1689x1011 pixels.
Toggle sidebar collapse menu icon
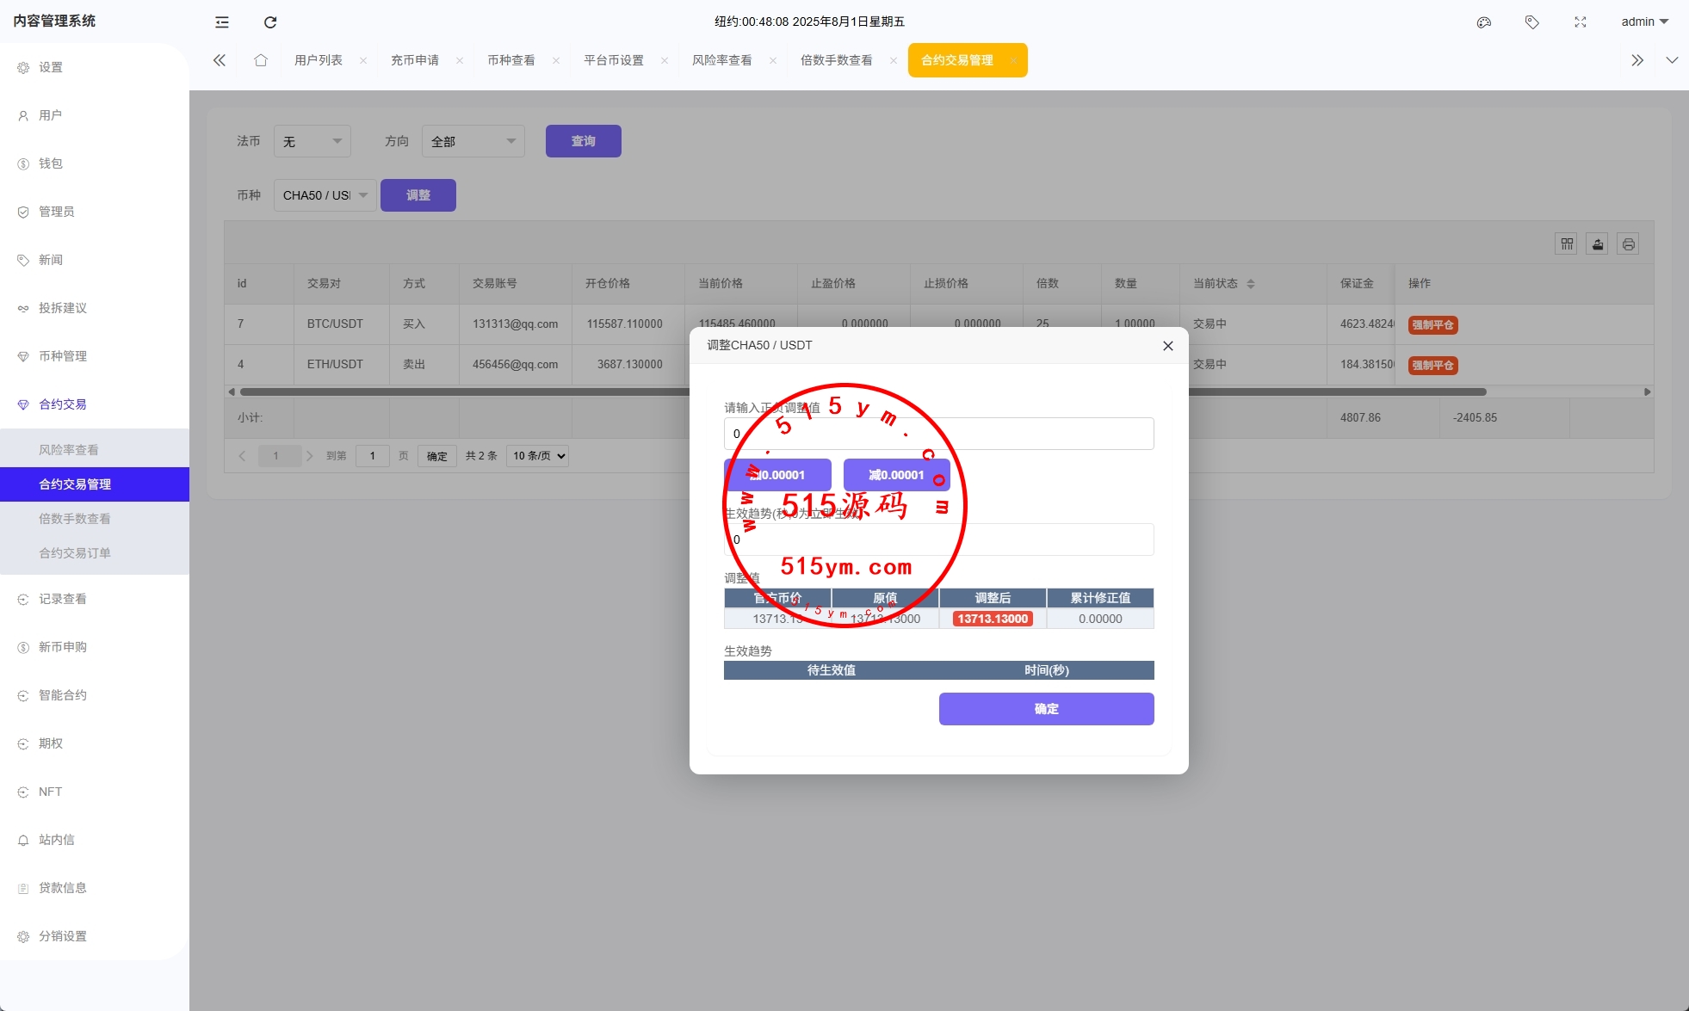tap(222, 22)
